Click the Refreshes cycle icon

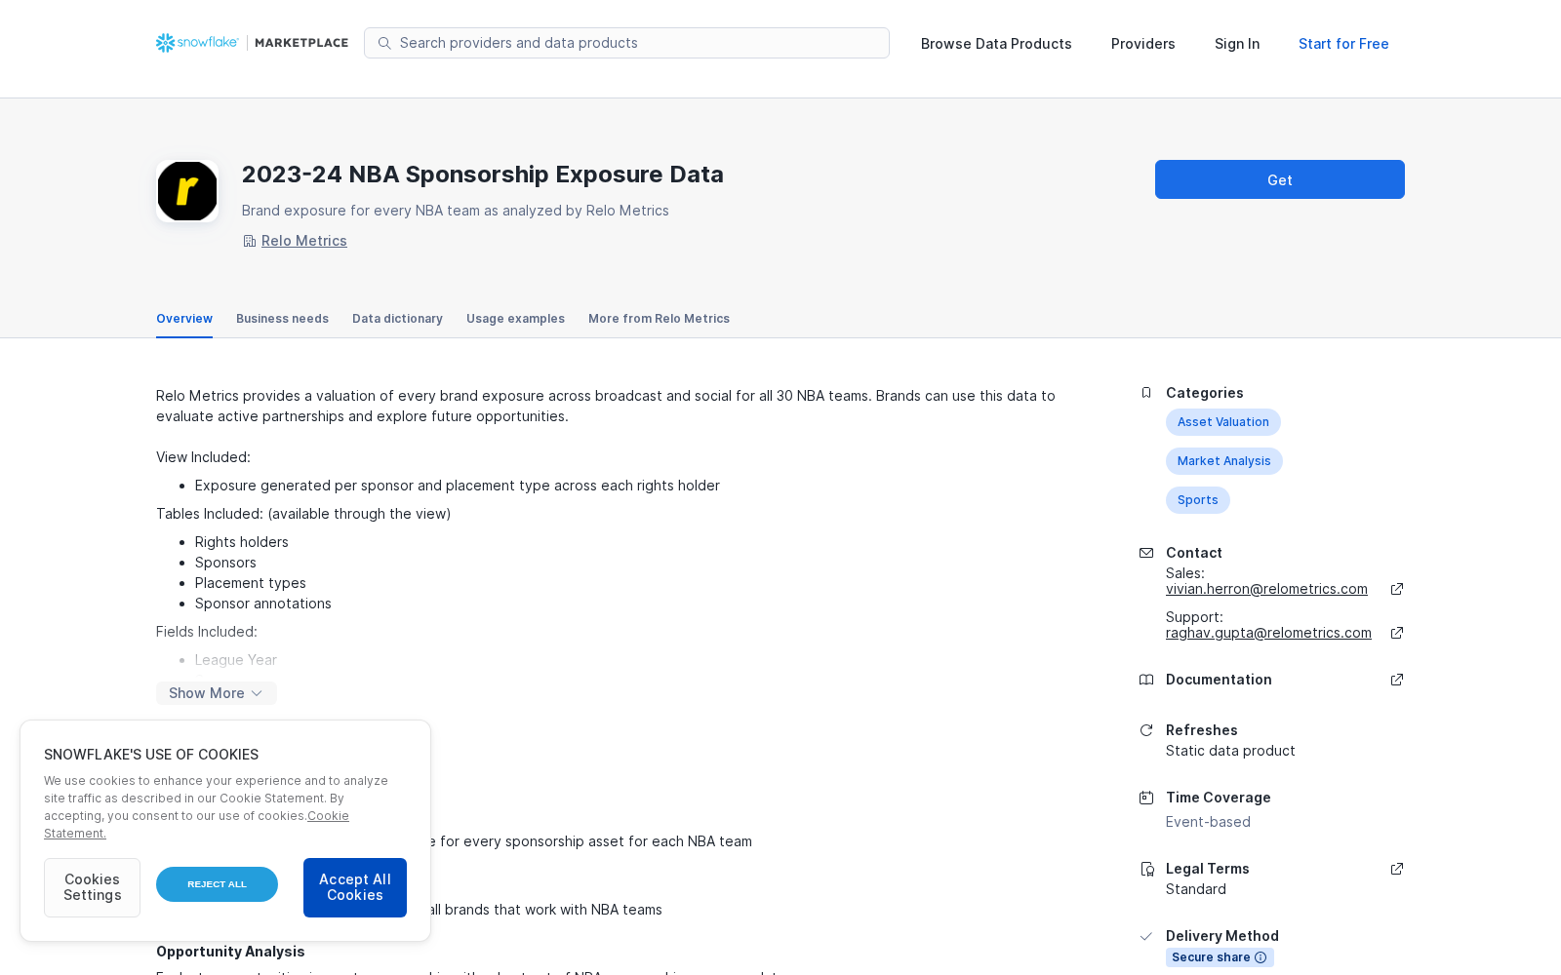(1146, 730)
